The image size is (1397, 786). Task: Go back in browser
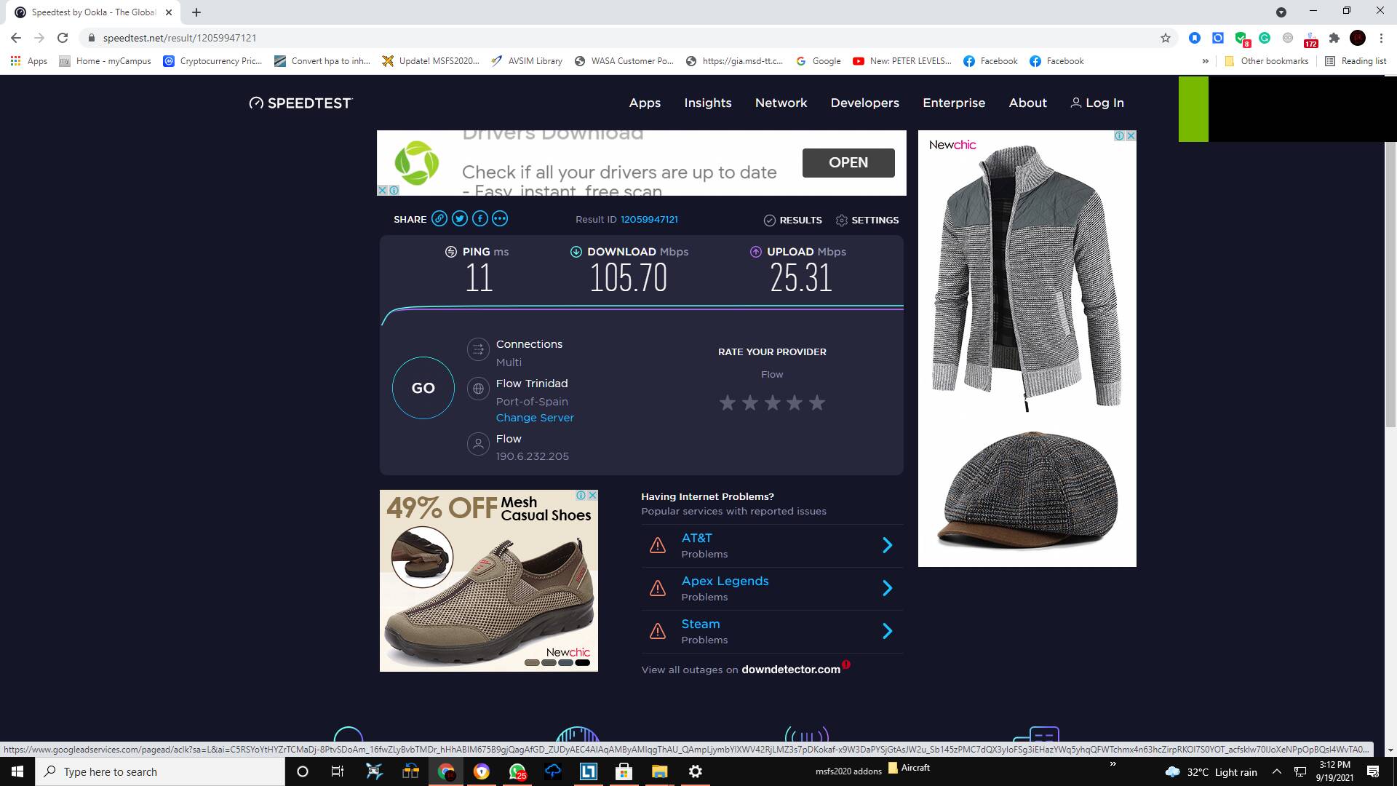tap(16, 38)
